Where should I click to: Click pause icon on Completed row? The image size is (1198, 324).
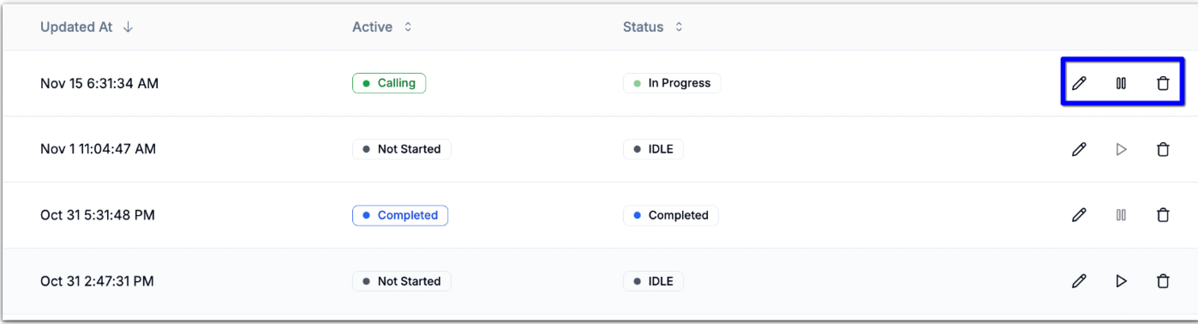1121,215
